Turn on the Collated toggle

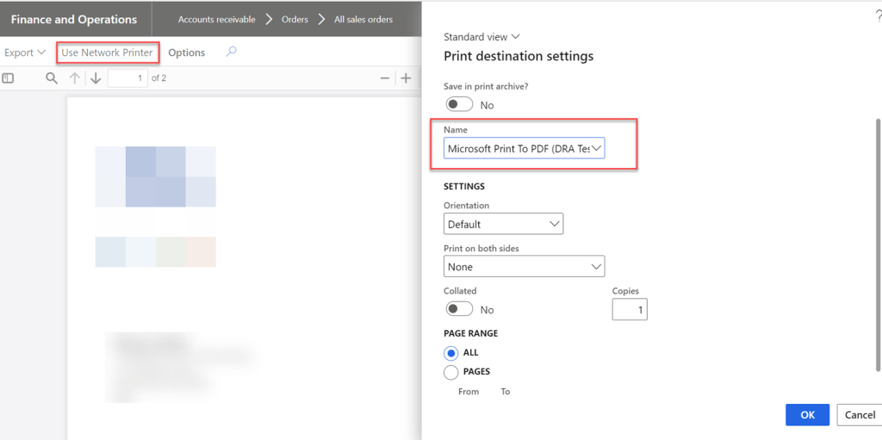click(459, 309)
